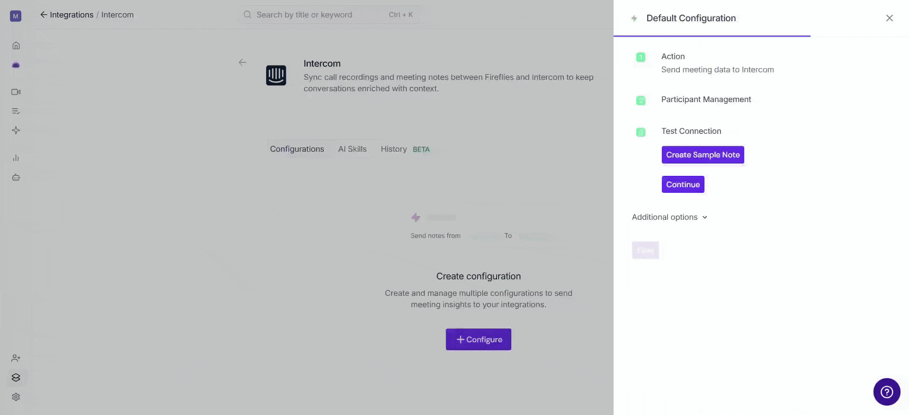Open the task list sidebar icon
Image resolution: width=909 pixels, height=415 pixels.
coord(16,111)
